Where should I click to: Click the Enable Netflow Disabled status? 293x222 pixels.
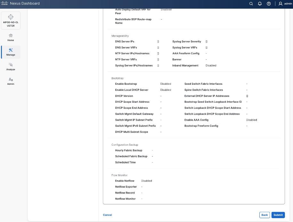(146, 181)
